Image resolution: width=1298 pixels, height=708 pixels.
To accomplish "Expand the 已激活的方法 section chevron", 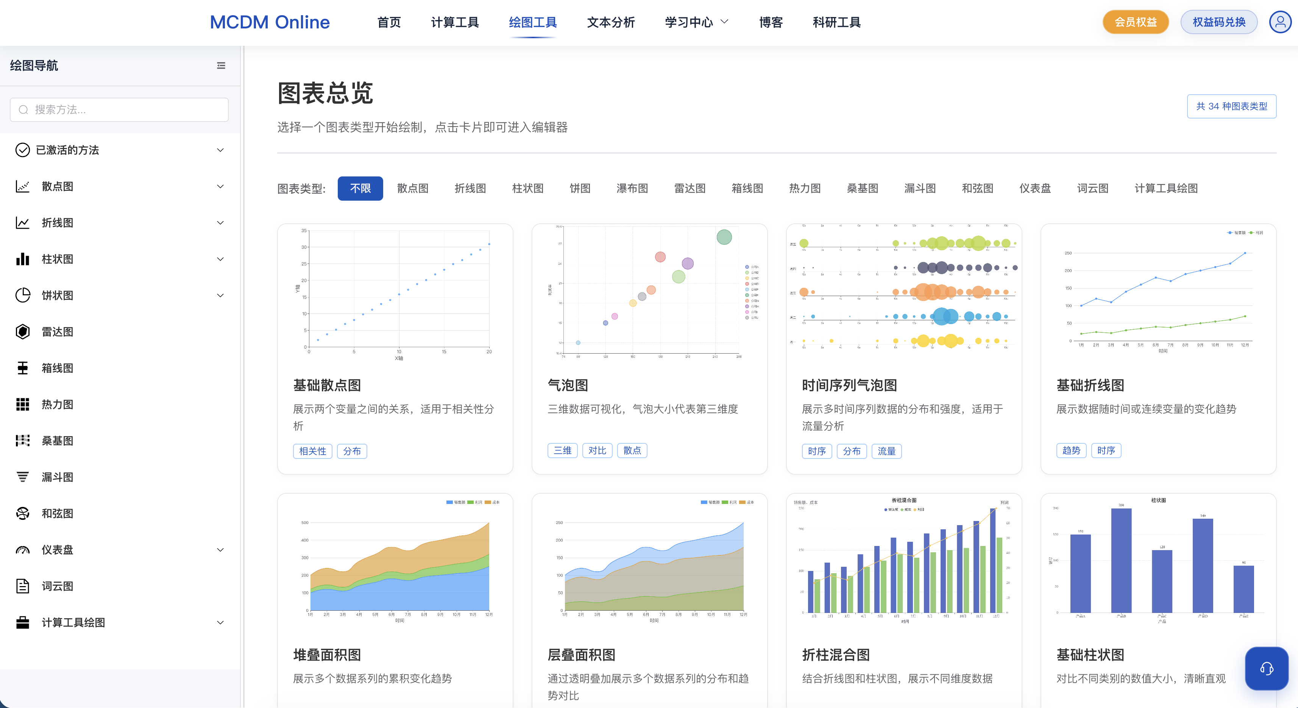I will tap(220, 150).
